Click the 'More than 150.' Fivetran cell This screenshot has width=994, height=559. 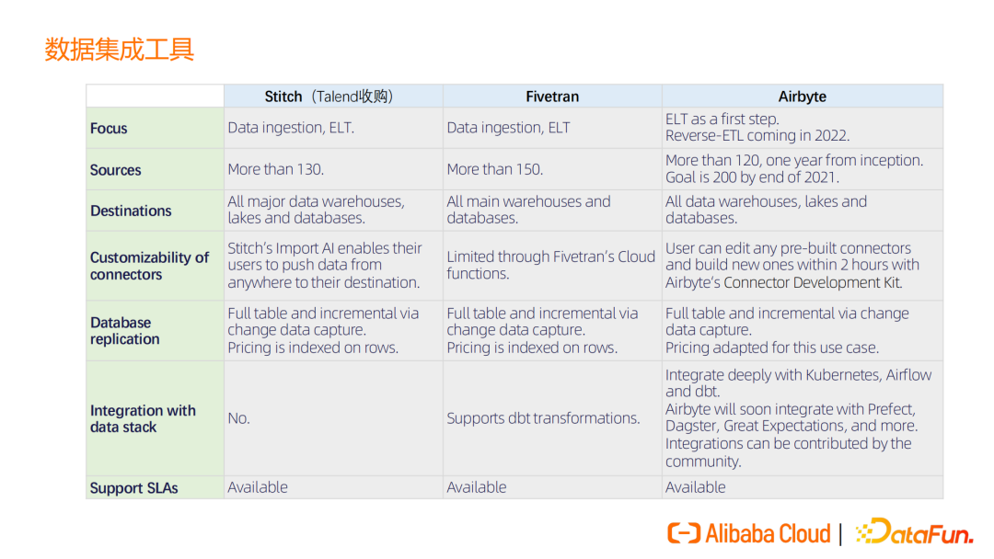pyautogui.click(x=494, y=169)
